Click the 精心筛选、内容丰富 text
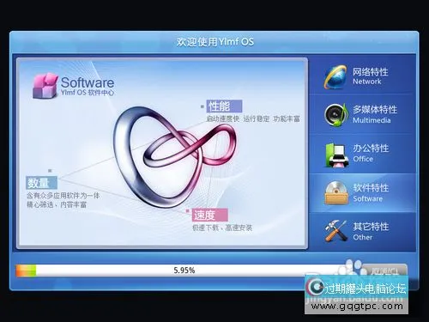Image resolution: width=429 pixels, height=322 pixels. coord(57,204)
